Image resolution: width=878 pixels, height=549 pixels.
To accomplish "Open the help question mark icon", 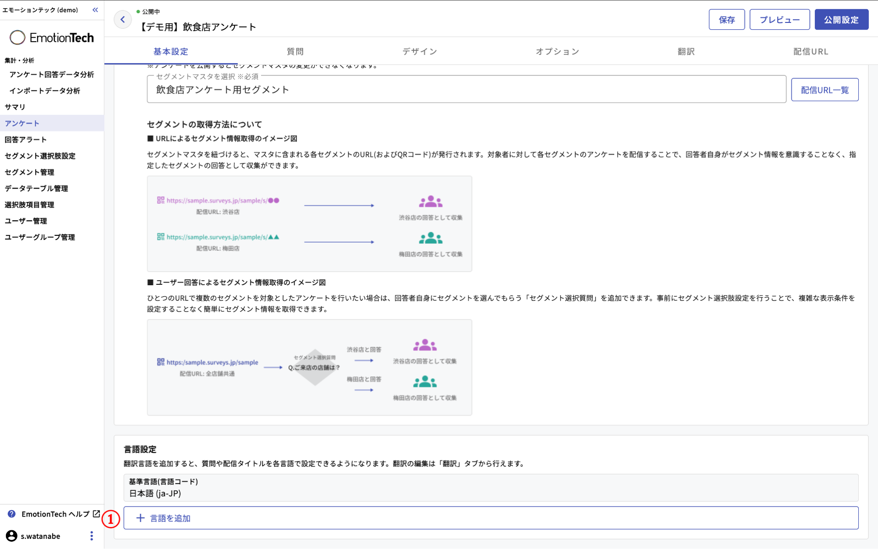I will tap(11, 514).
